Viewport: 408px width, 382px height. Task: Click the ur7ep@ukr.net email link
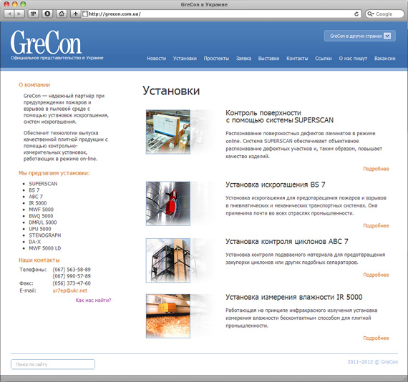pyautogui.click(x=69, y=290)
